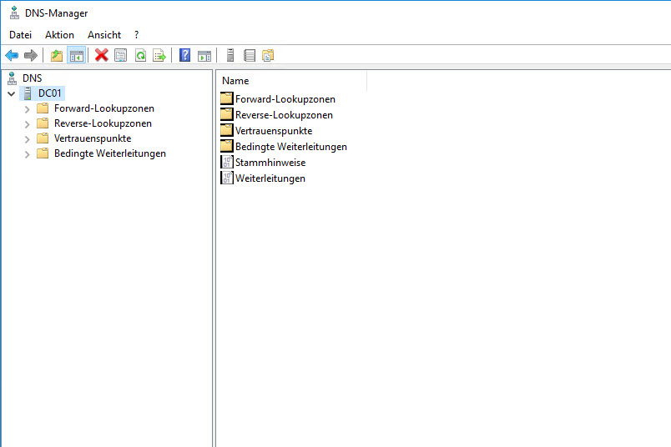The height and width of the screenshot is (447, 671).
Task: Select Reverse-Lookupzonen label in tree
Action: click(x=103, y=123)
